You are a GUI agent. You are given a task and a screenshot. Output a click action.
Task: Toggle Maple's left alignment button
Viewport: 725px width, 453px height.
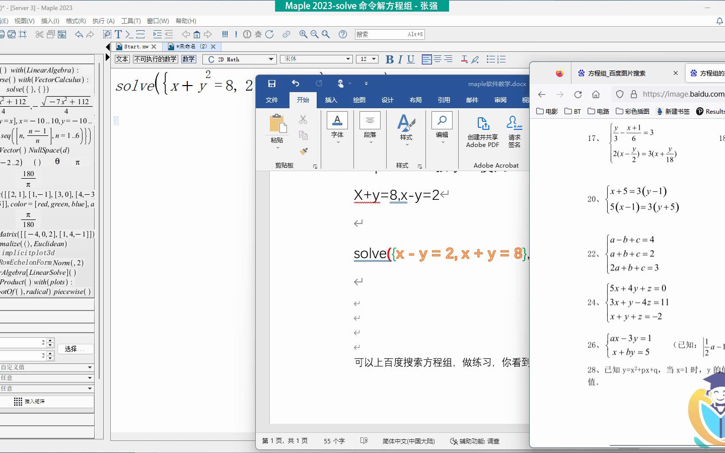pos(426,59)
